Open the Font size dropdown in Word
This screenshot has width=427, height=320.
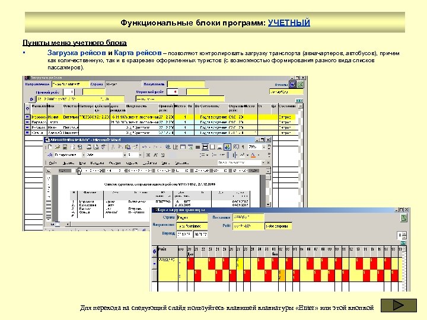140,155
